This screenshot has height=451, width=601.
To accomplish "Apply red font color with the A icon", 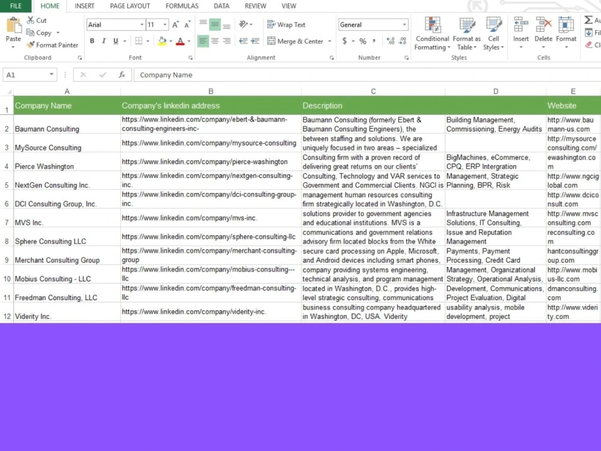I will pos(180,41).
